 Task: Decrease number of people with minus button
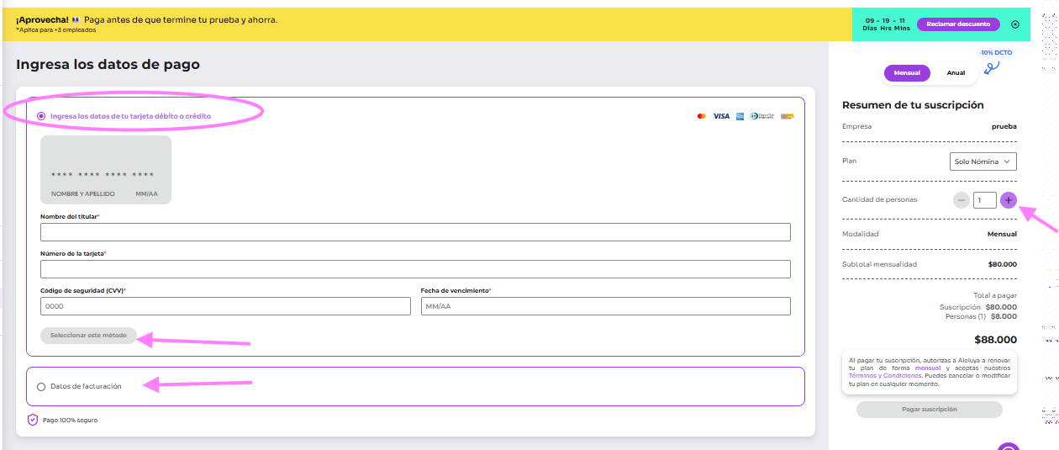(962, 200)
